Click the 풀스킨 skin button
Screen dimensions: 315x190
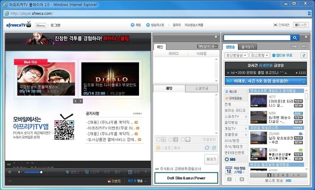pyautogui.click(x=301, y=25)
